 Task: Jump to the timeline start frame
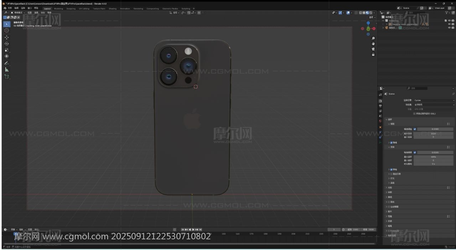pyautogui.click(x=183, y=230)
